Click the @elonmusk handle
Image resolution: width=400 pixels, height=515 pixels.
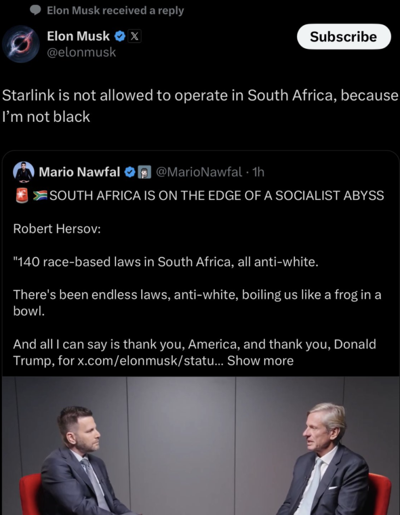81,52
